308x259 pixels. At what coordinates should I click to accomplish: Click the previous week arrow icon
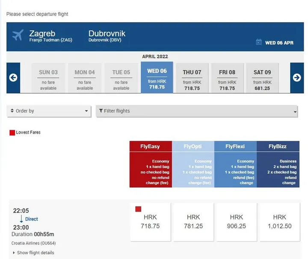pyautogui.click(x=13, y=77)
